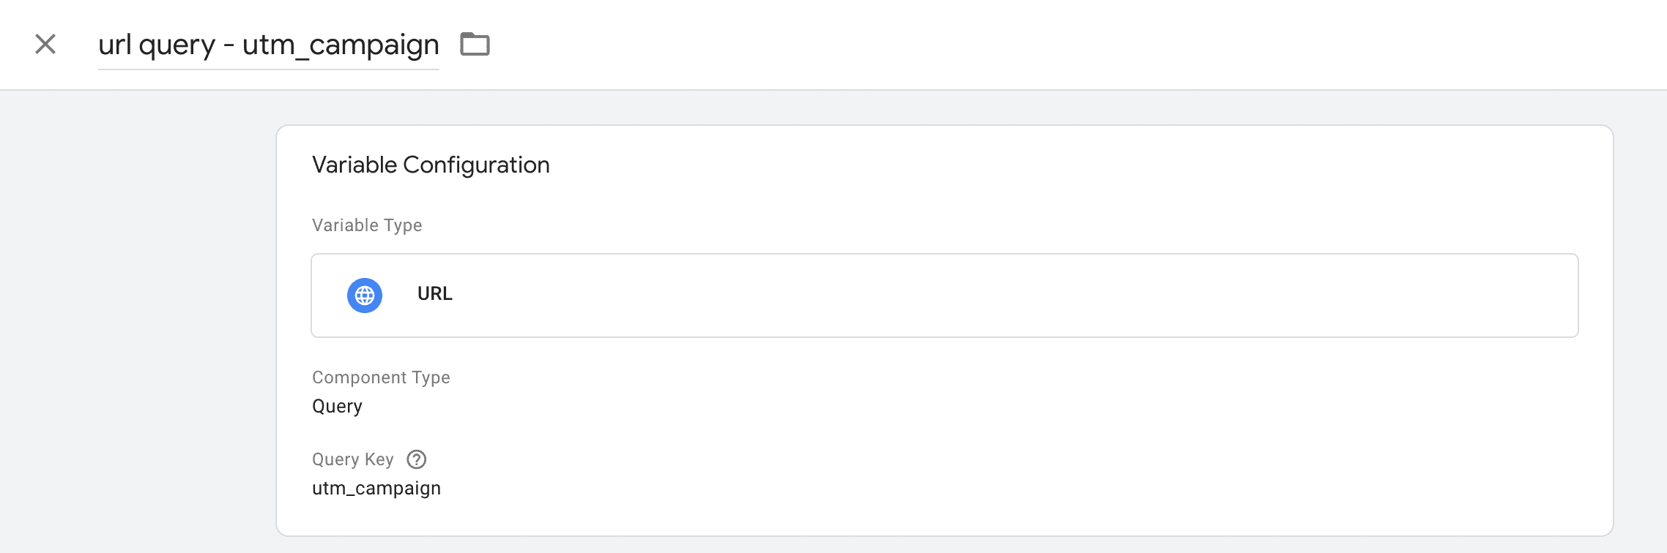Click the 'Component Type' label
Viewport: 1667px width, 553px height.
[381, 377]
